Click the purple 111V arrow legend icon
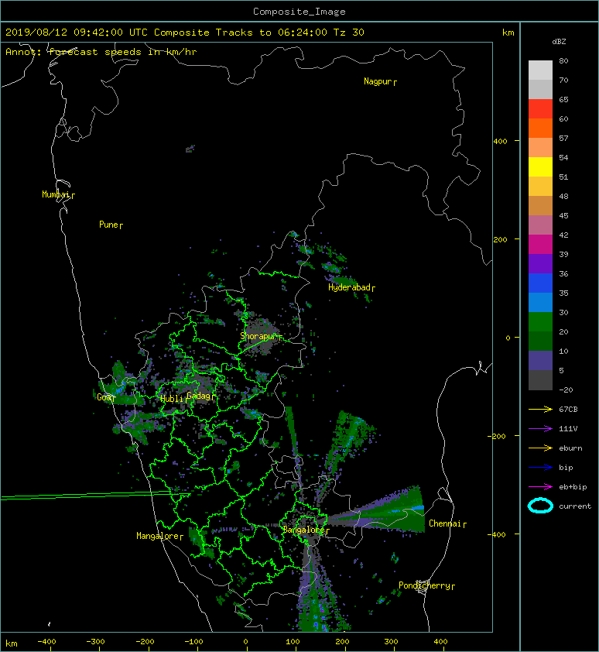Screen dimensions: 599x652 (x=540, y=429)
